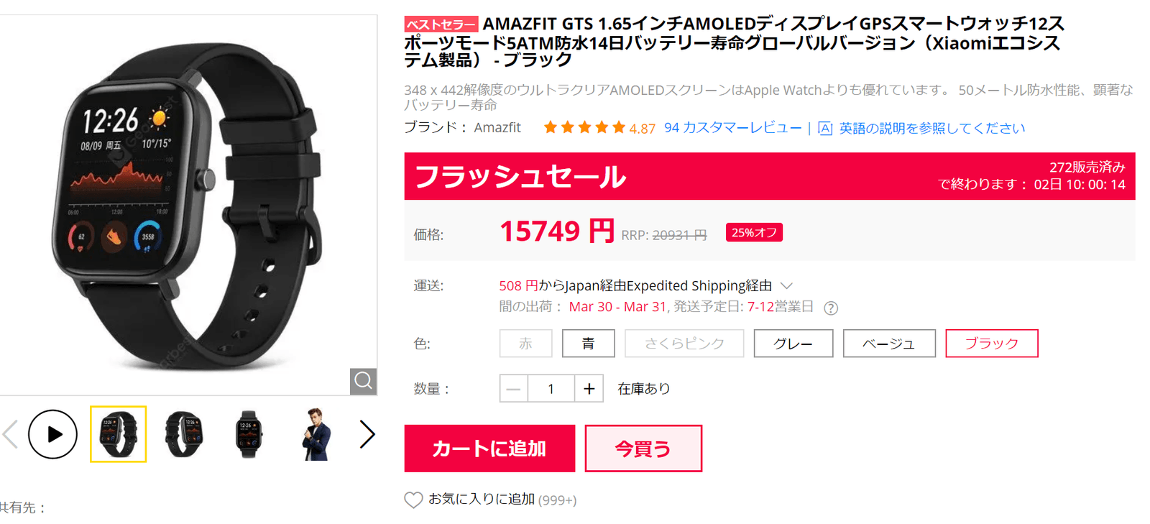This screenshot has height=524, width=1150.
Task: Click the magnifier zoom icon on product image
Action: click(363, 381)
